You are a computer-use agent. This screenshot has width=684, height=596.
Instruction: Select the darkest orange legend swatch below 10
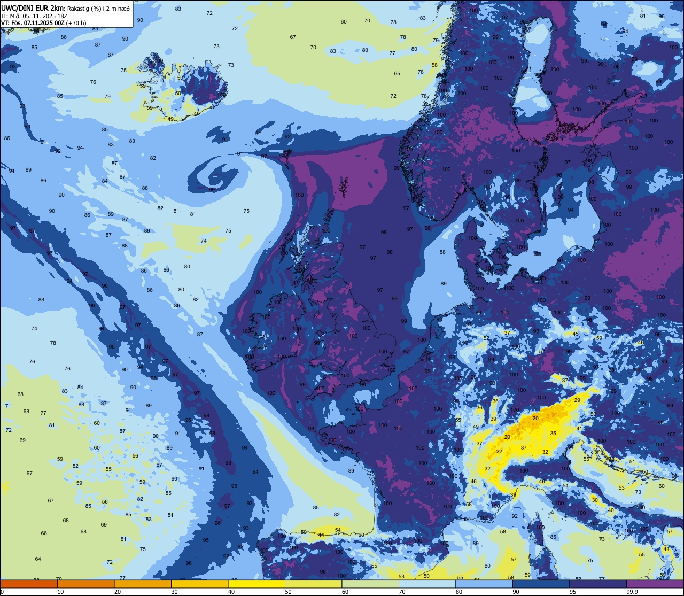pyautogui.click(x=29, y=584)
